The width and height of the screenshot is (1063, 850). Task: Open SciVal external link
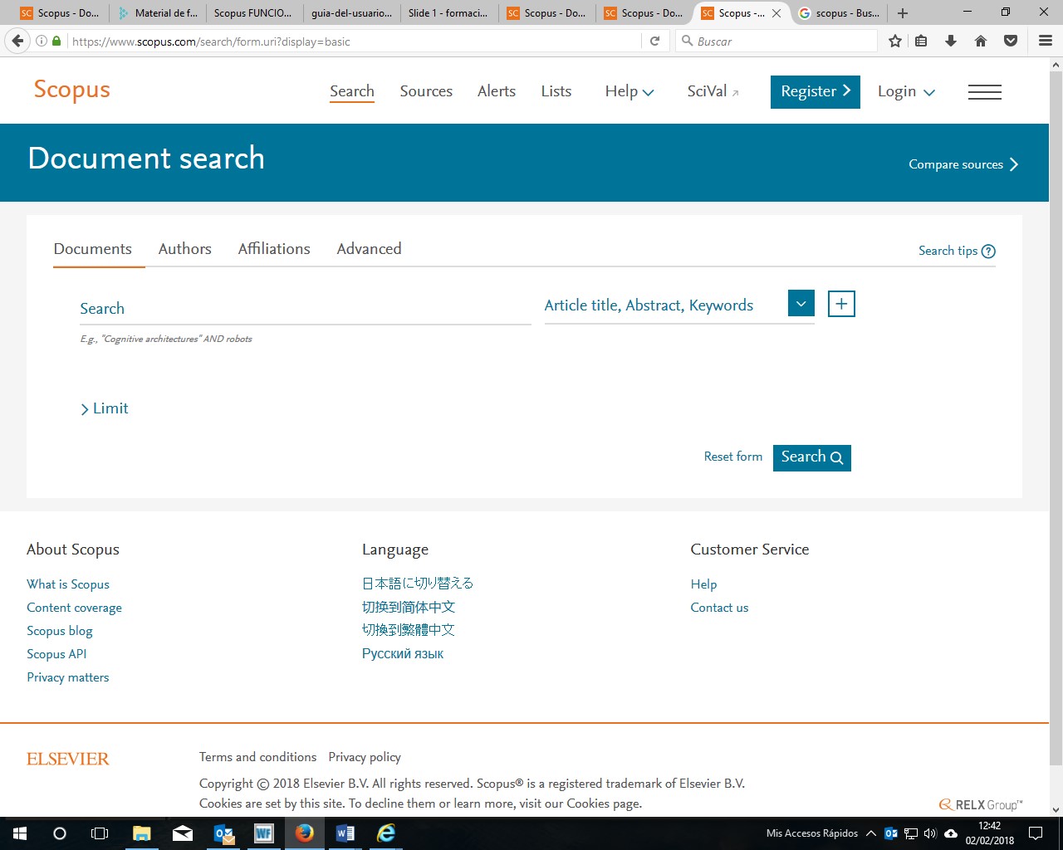tap(713, 91)
